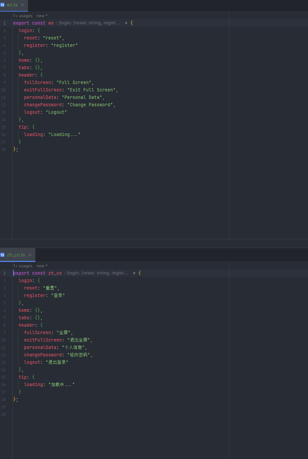This screenshot has width=308, height=459.
Task: Click line number 18 in en.ts gutter
Action: pyautogui.click(x=3, y=149)
